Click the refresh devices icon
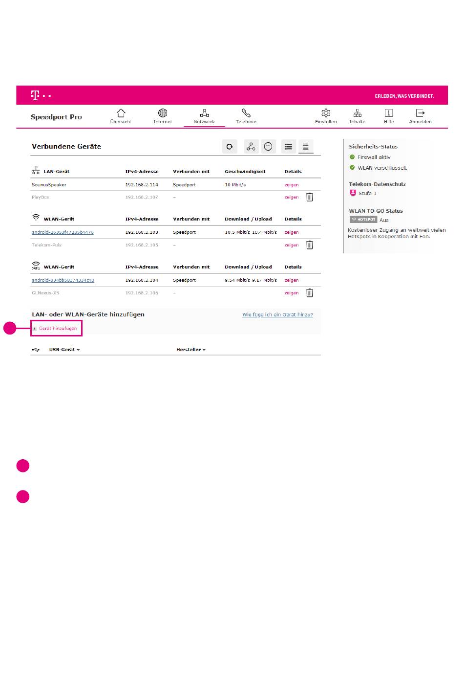Image resolution: width=464 pixels, height=691 pixels. (230, 147)
